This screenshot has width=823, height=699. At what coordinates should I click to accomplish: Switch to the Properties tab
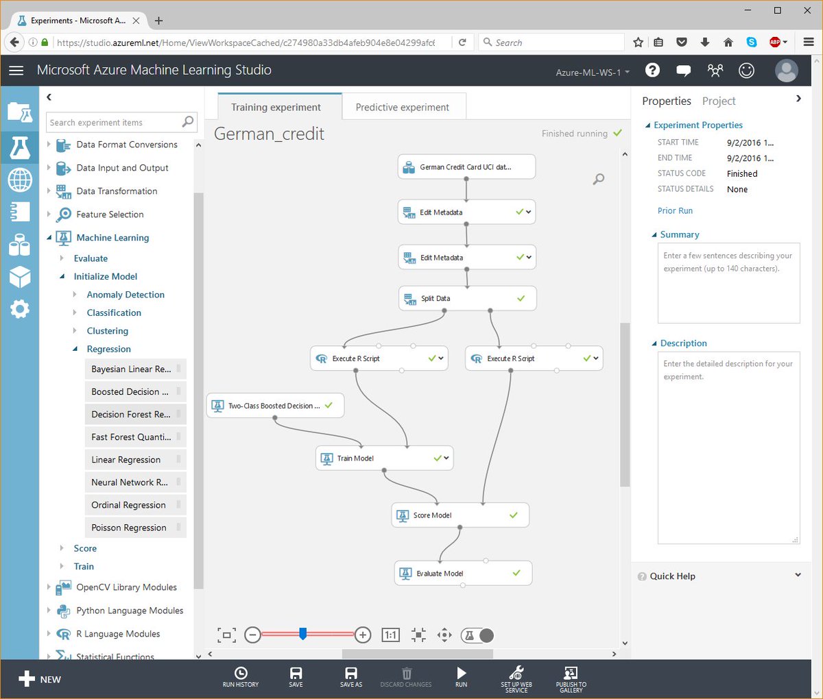[x=667, y=101]
